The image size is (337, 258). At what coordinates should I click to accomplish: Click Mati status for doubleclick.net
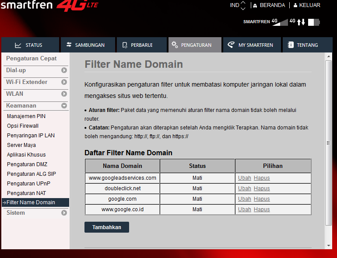(x=197, y=188)
